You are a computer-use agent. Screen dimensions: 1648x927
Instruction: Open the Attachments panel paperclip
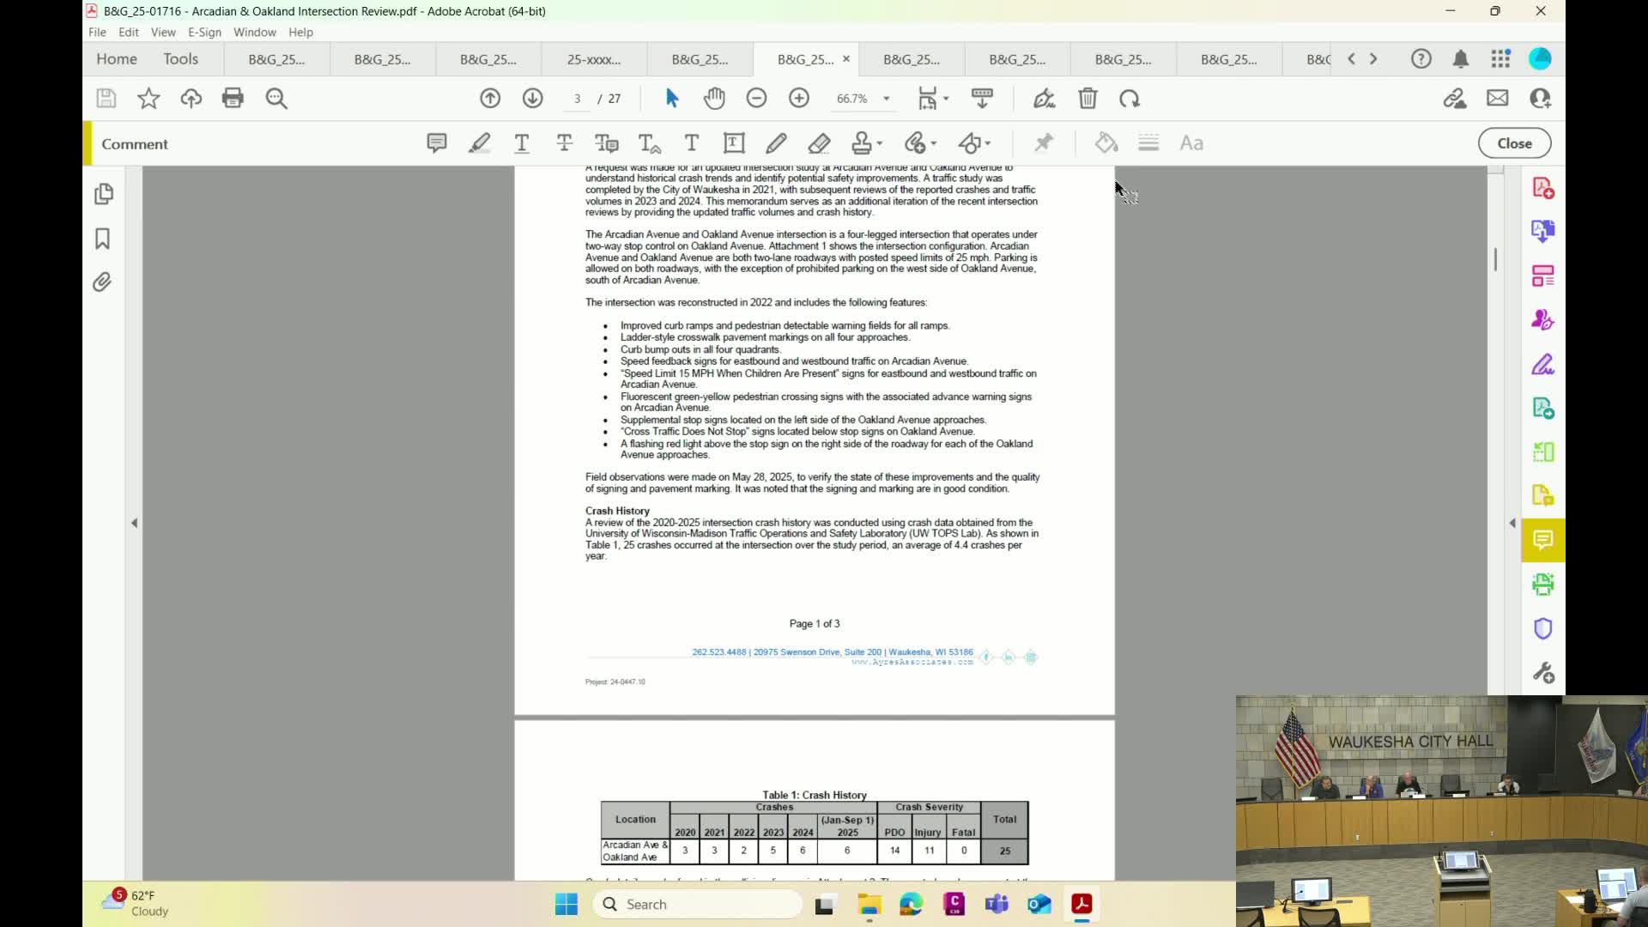102,282
